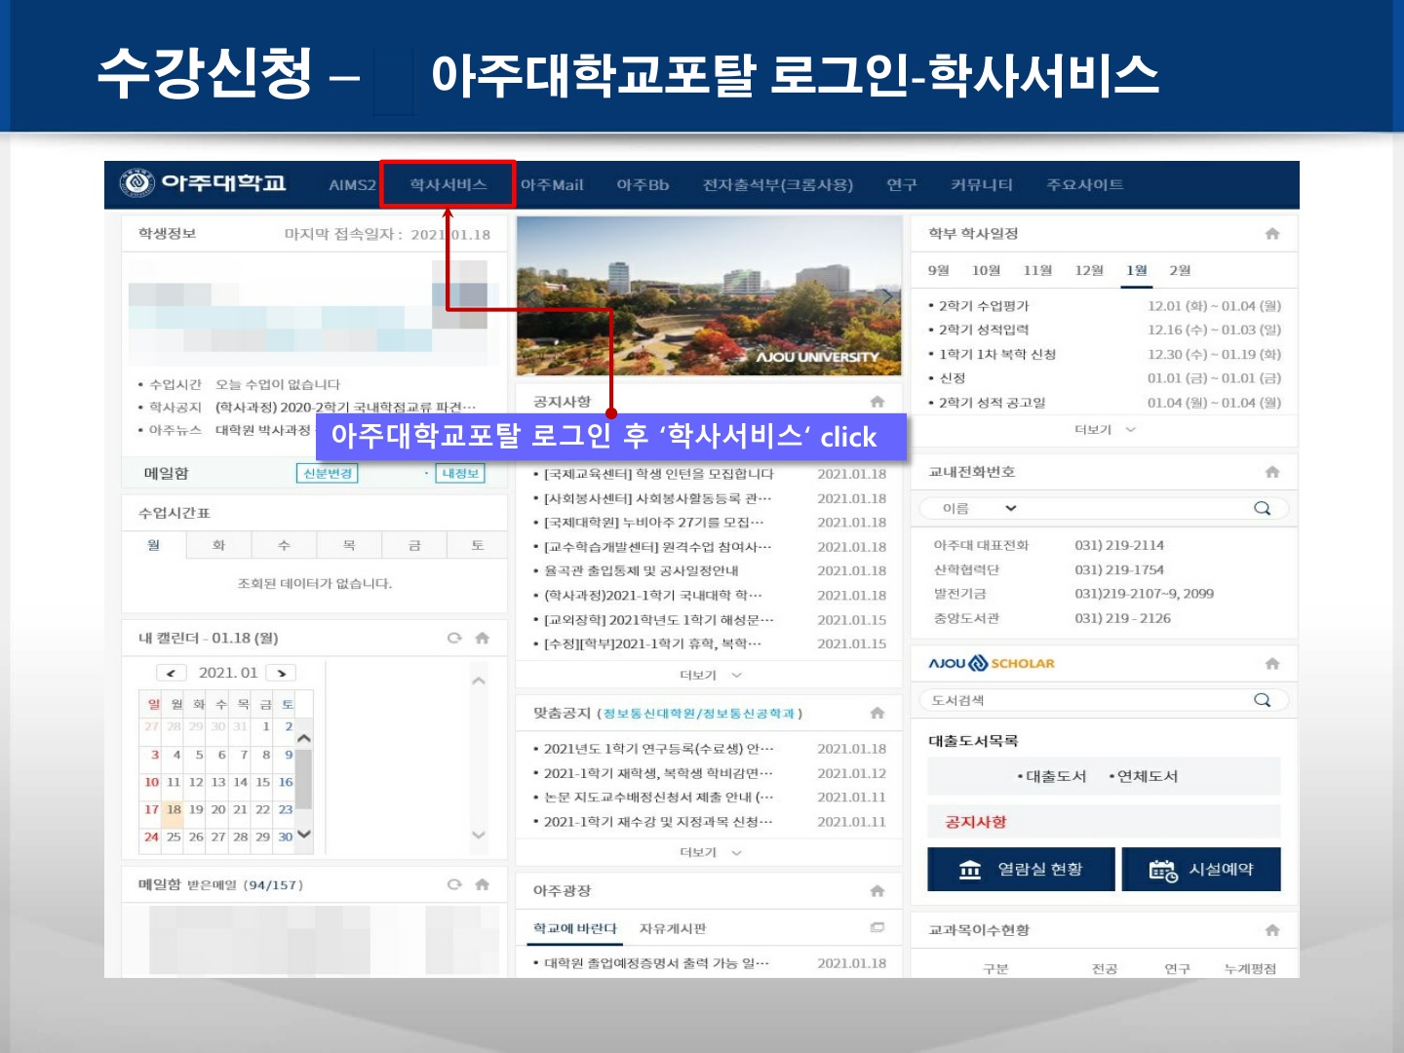This screenshot has width=1404, height=1053.
Task: Click the popup window icon in 아주광장
Action: coord(877,928)
